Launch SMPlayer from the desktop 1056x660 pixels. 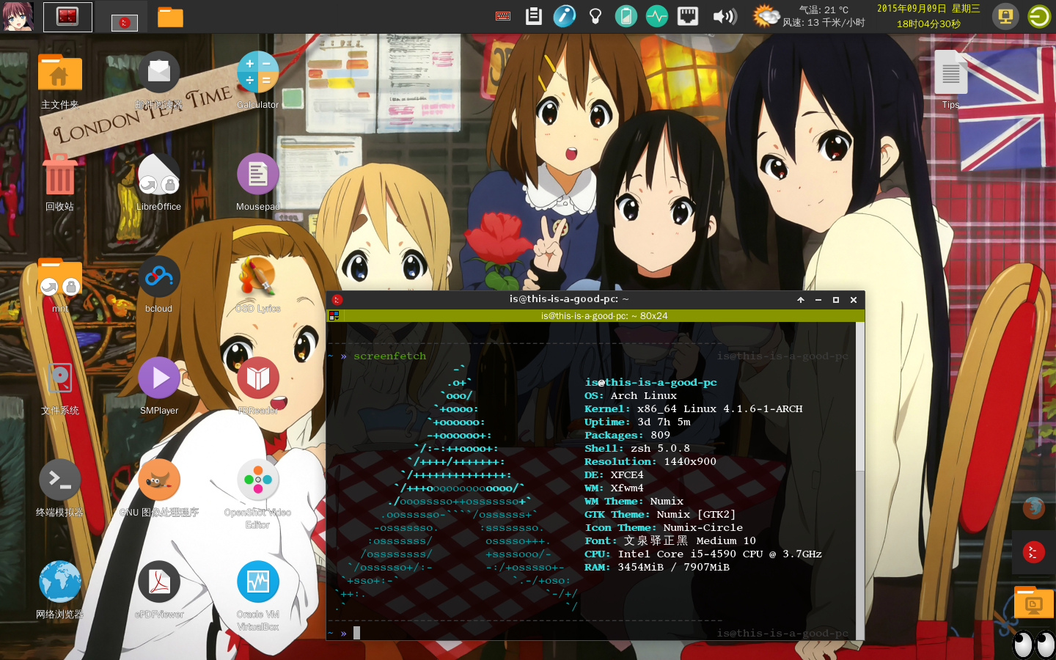click(159, 378)
